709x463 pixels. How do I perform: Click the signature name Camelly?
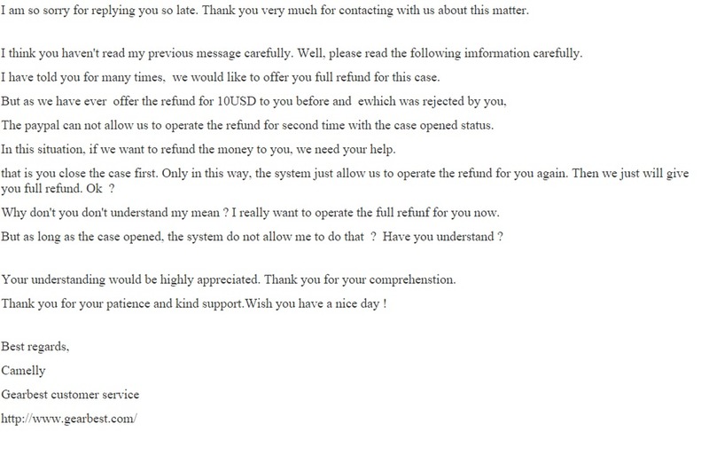pos(24,371)
